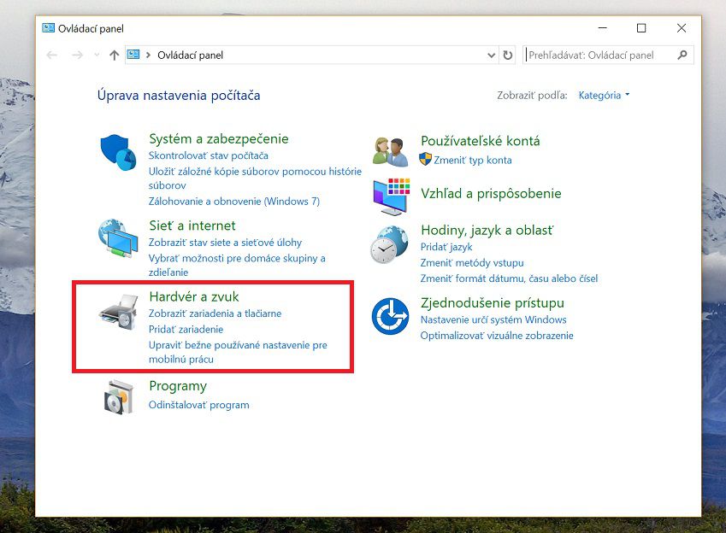Open the Sieť a internet heading
The height and width of the screenshot is (533, 726).
192,225
